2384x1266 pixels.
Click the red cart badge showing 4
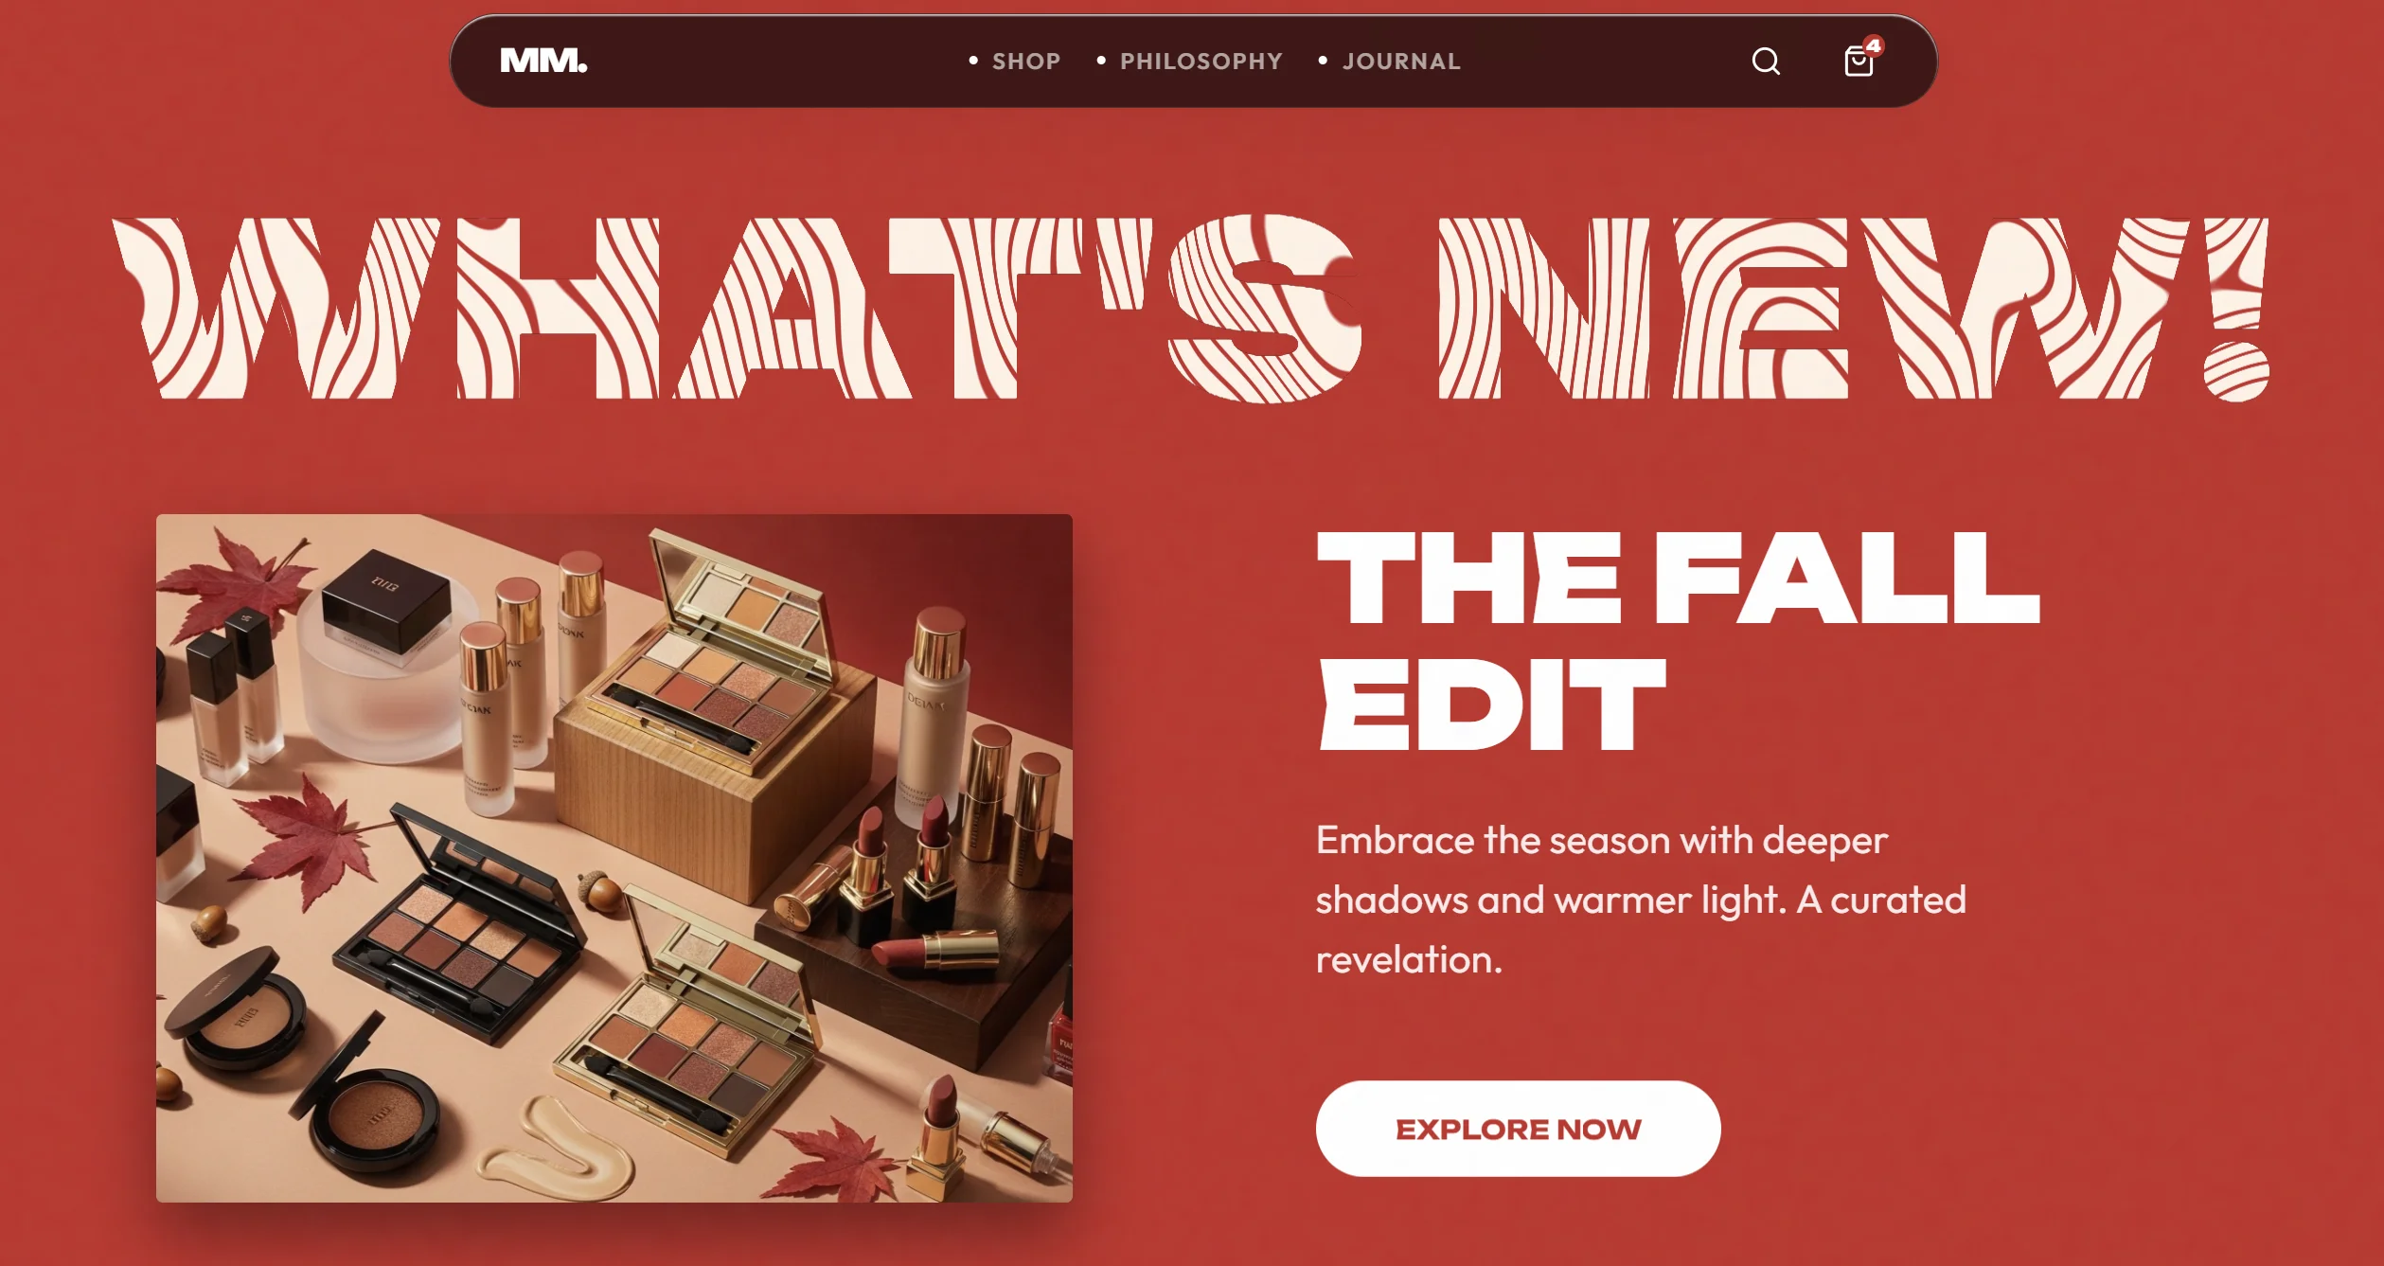1874,45
